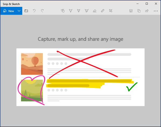Click the Save as floppy icon
Viewport: 161px width, 127px height.
[131, 11]
